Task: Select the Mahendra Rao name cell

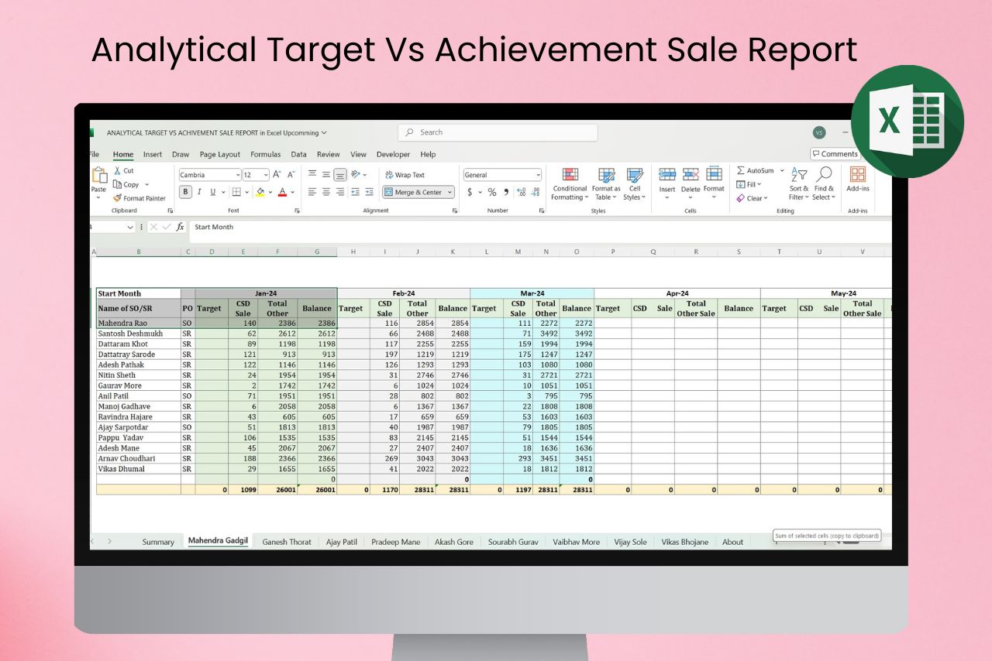Action: coord(139,323)
